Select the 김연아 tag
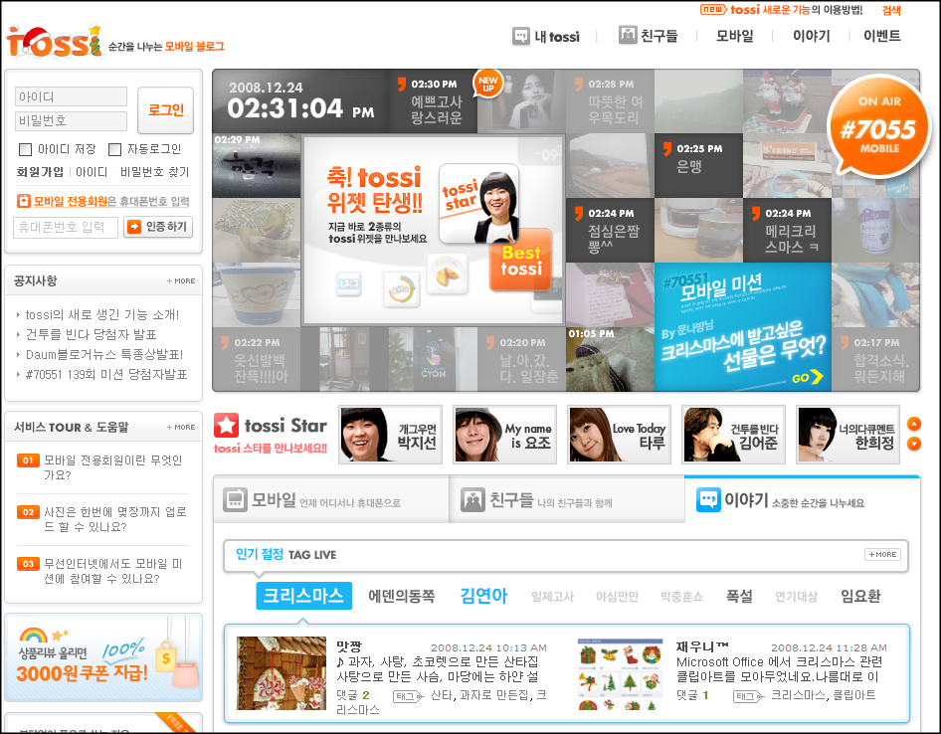941x734 pixels. point(483,596)
